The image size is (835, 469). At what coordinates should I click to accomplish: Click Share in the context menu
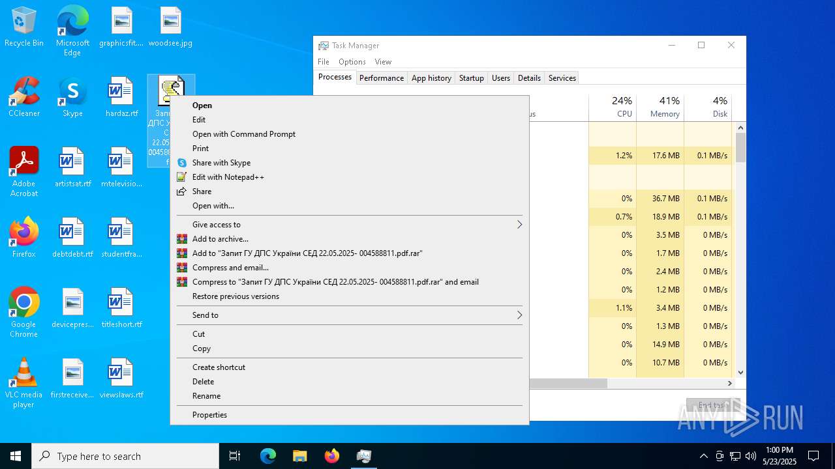point(350,192)
